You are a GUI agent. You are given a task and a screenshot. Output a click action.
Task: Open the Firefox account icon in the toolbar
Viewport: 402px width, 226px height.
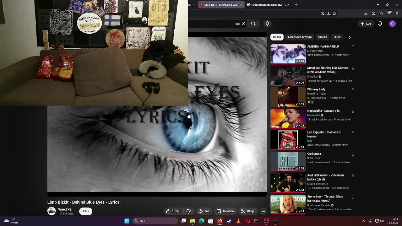[373, 13]
